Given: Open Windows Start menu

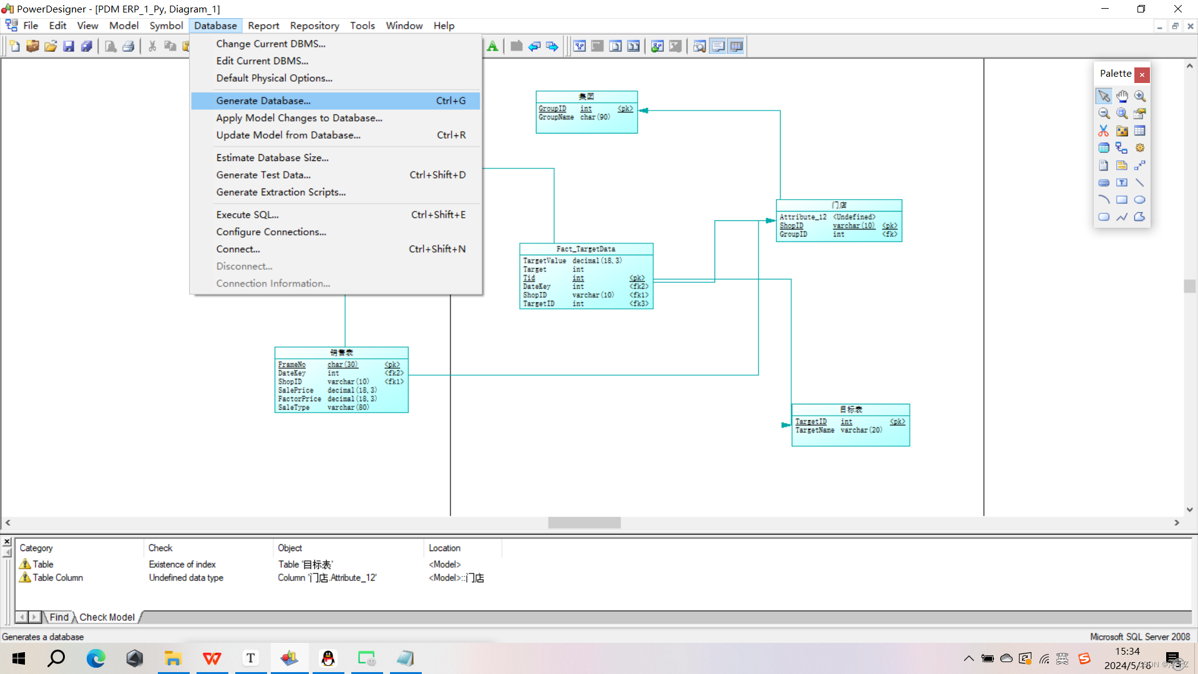Looking at the screenshot, I should click(x=19, y=658).
